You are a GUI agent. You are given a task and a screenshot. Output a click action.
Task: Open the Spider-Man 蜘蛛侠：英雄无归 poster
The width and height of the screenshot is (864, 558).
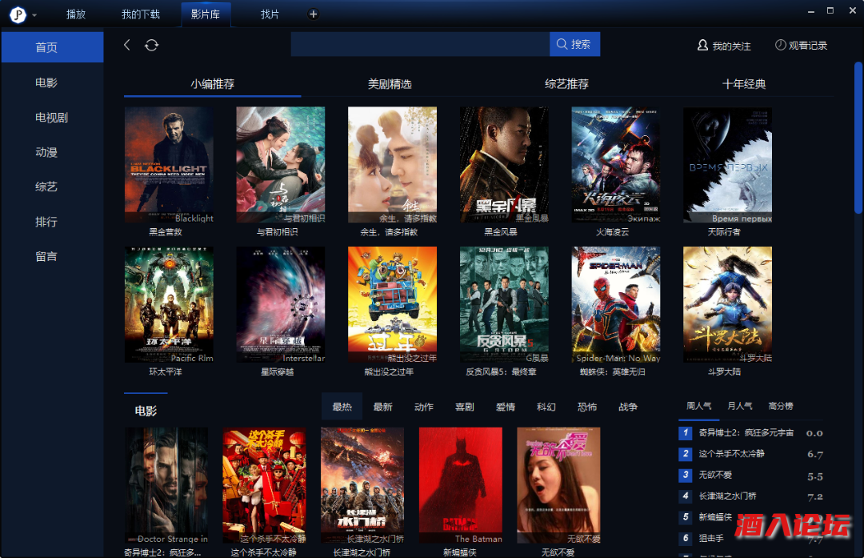[x=616, y=304]
